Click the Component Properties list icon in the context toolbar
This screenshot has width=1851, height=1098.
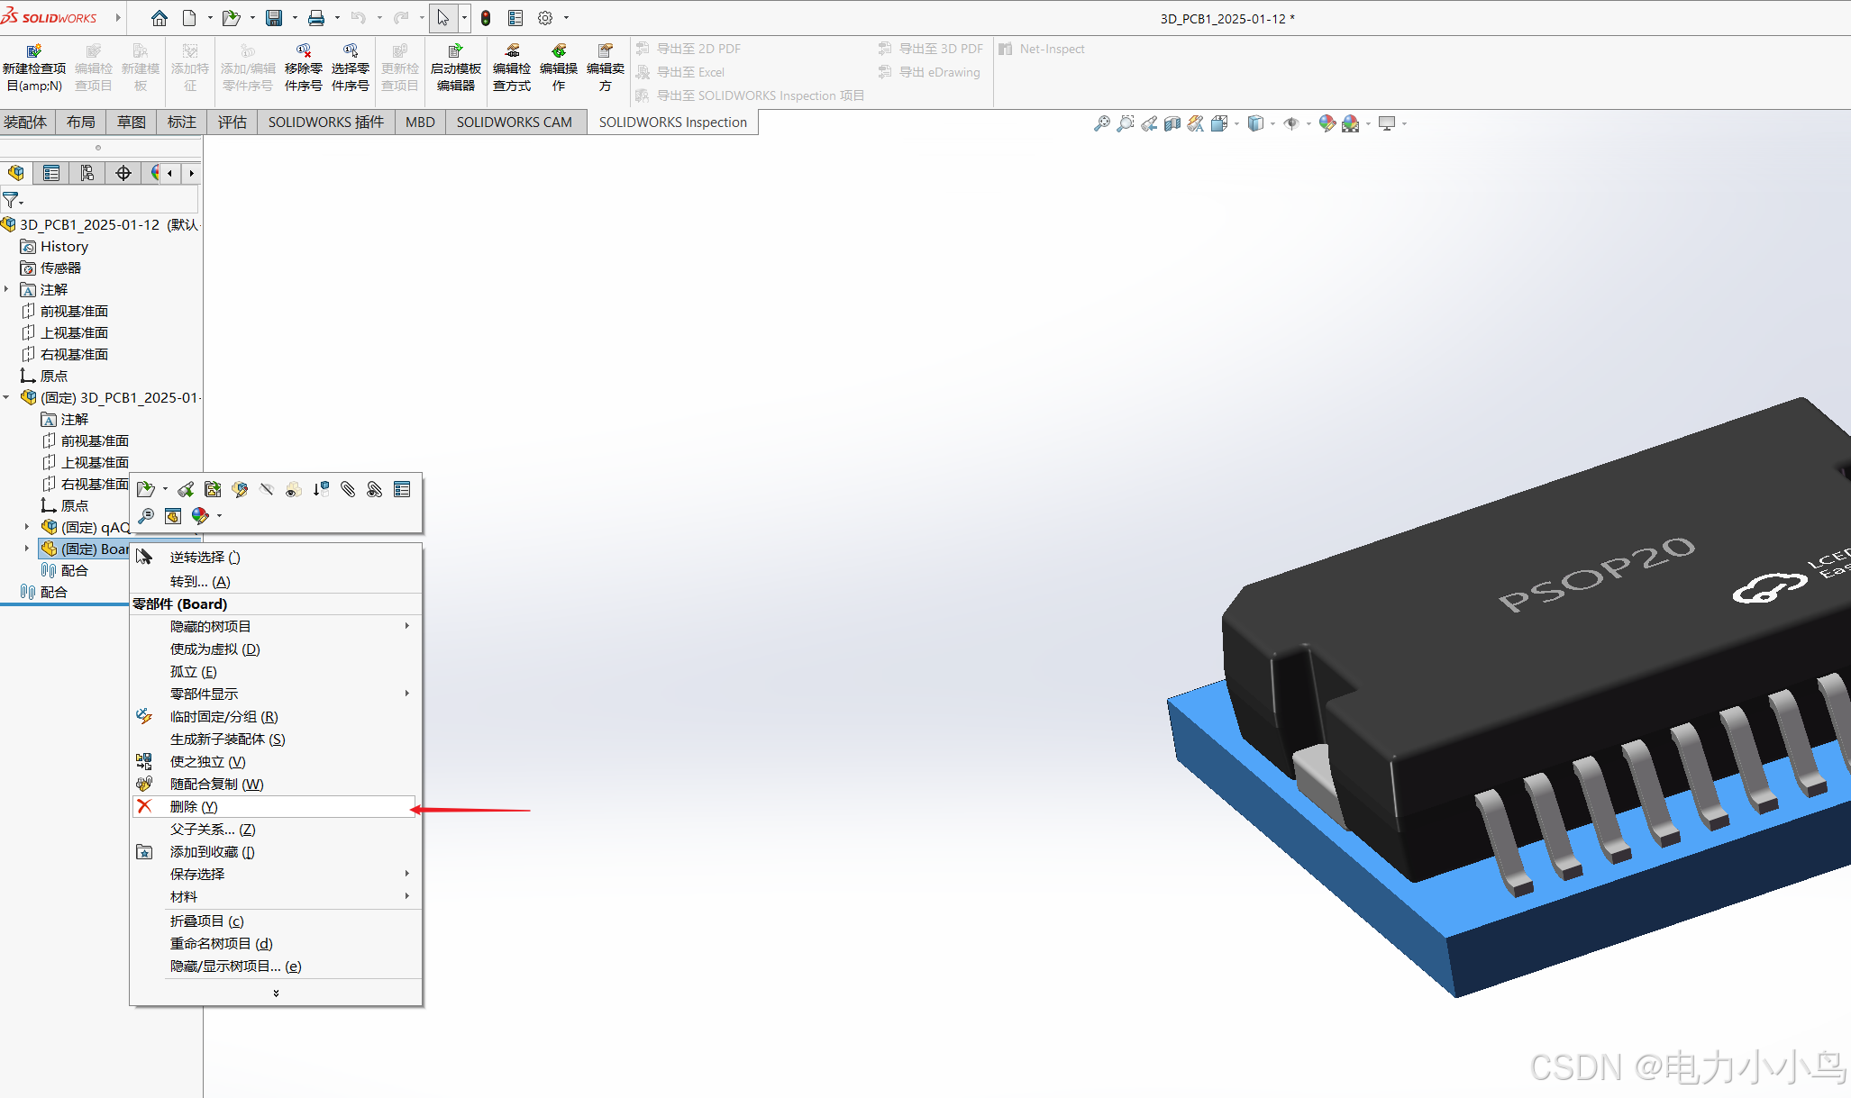coord(402,489)
